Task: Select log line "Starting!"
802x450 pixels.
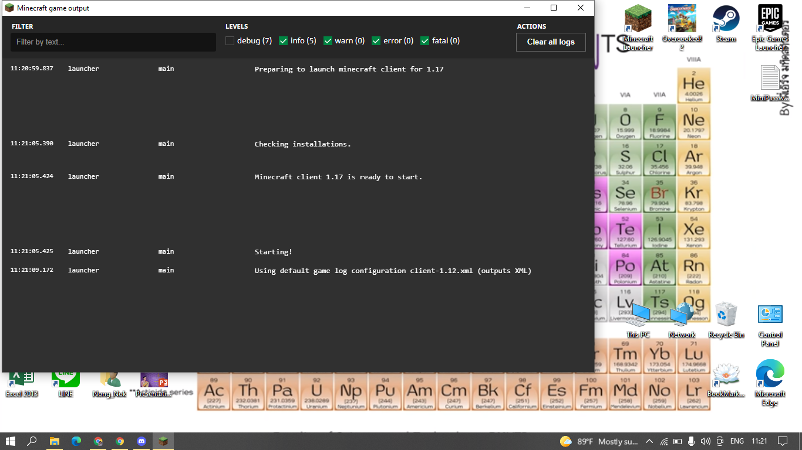Action: pyautogui.click(x=273, y=252)
